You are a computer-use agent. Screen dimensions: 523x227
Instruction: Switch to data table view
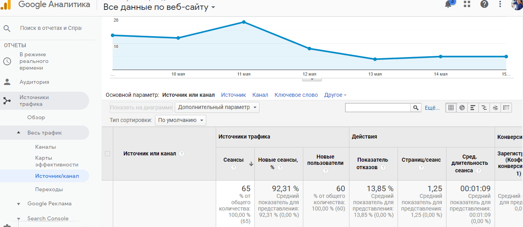(451, 107)
